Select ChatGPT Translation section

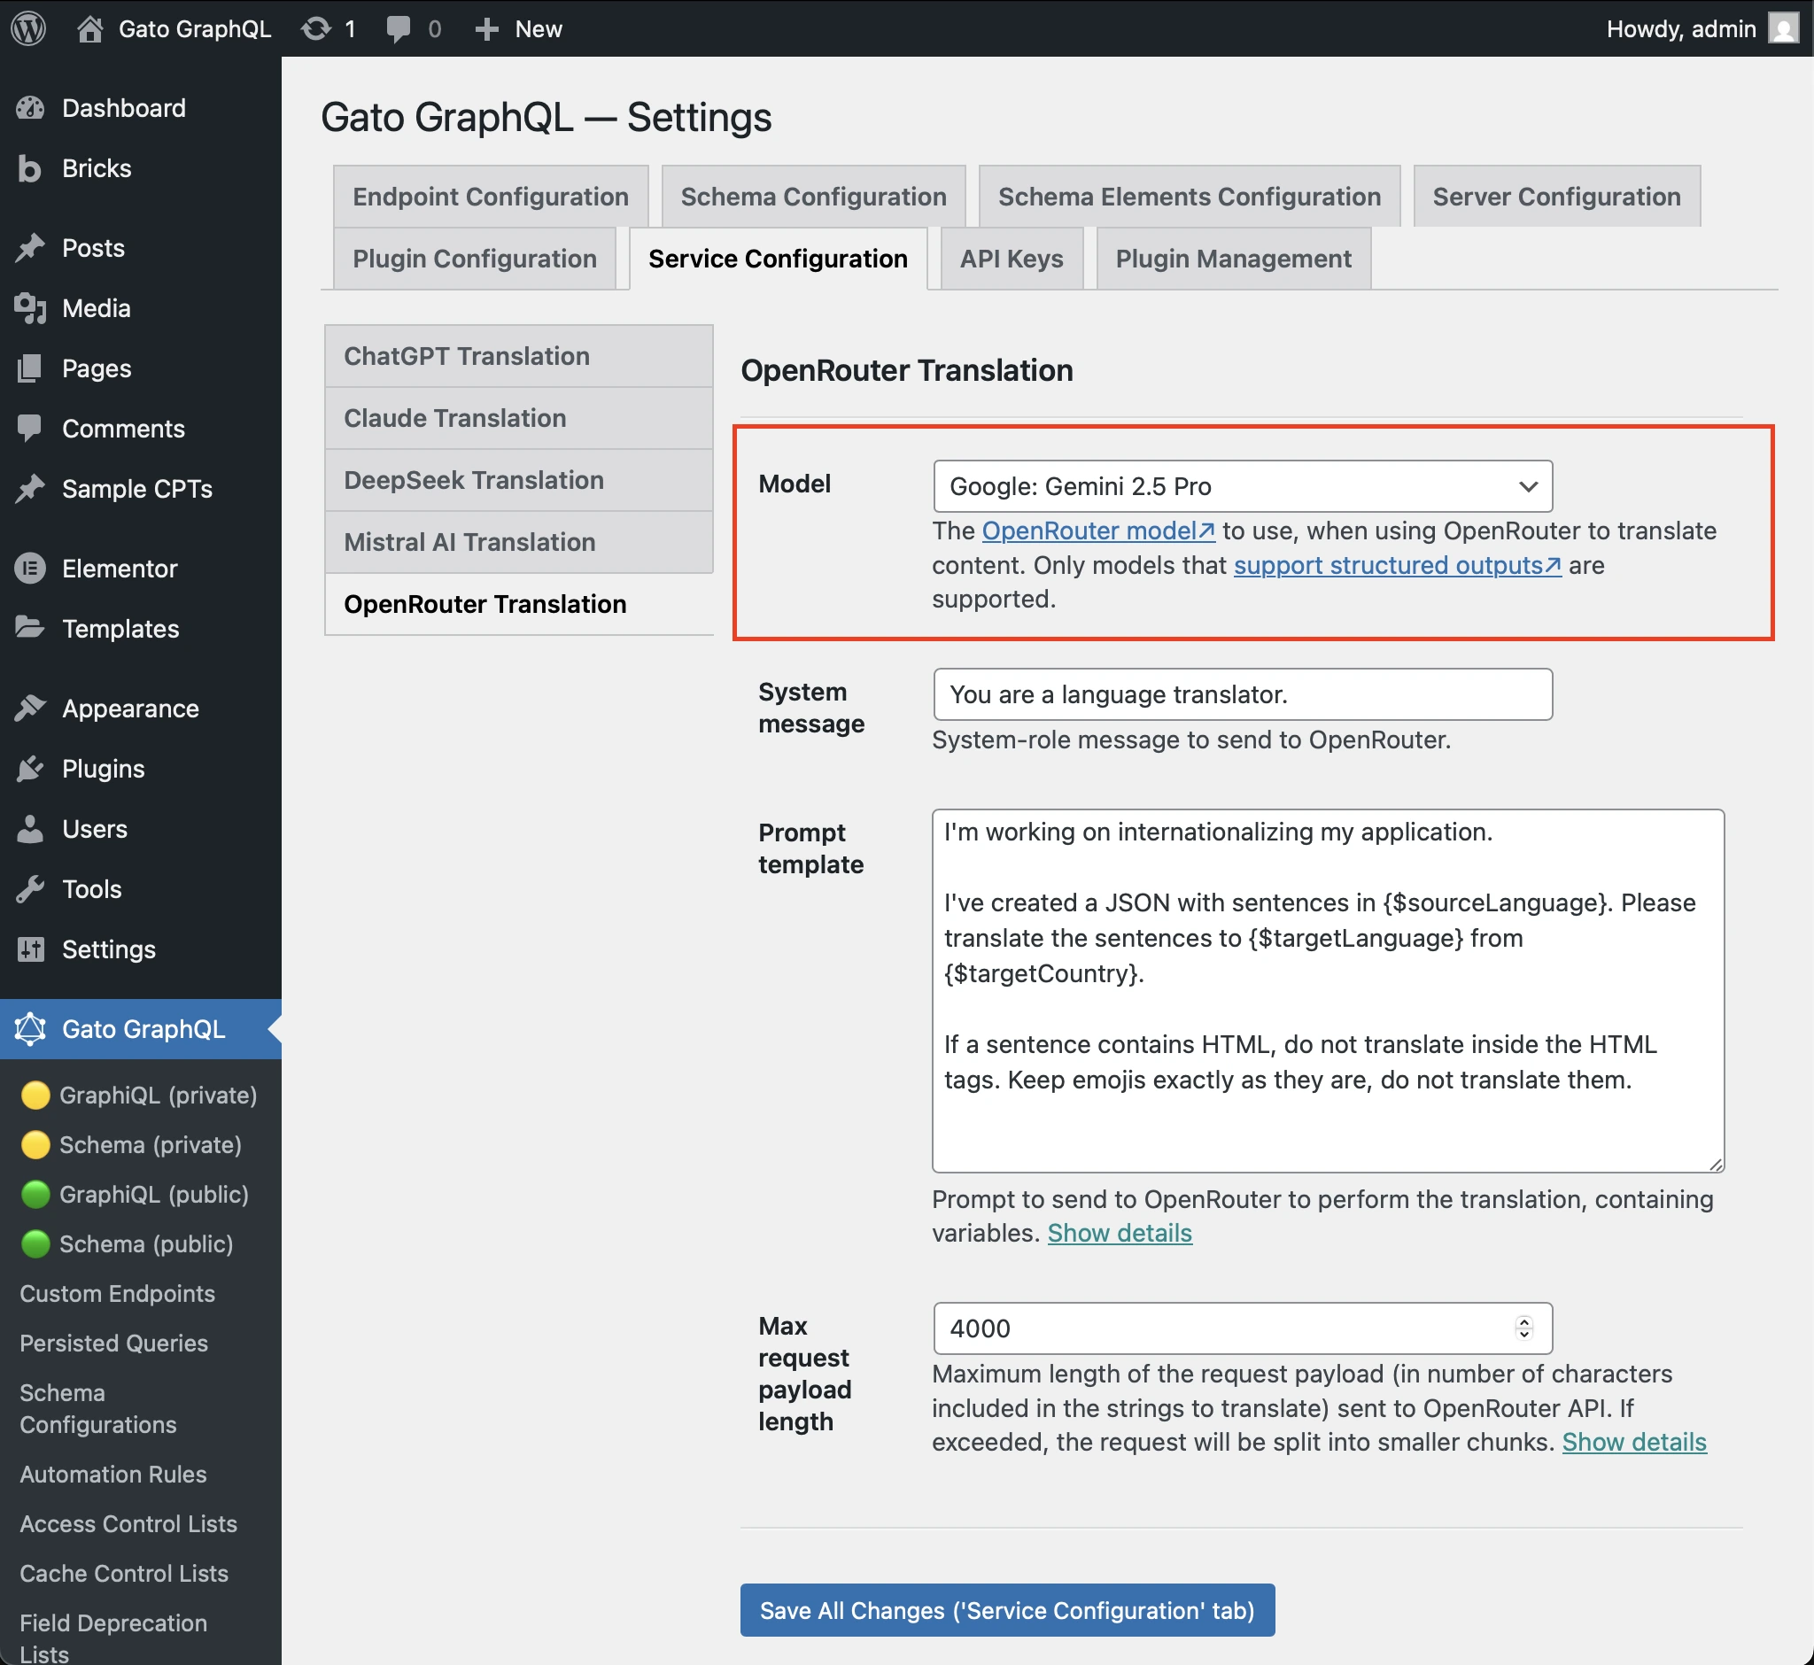coord(518,356)
